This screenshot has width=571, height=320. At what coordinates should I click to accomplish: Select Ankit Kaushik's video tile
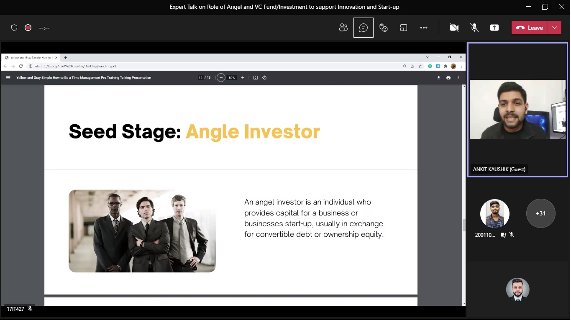coord(517,110)
